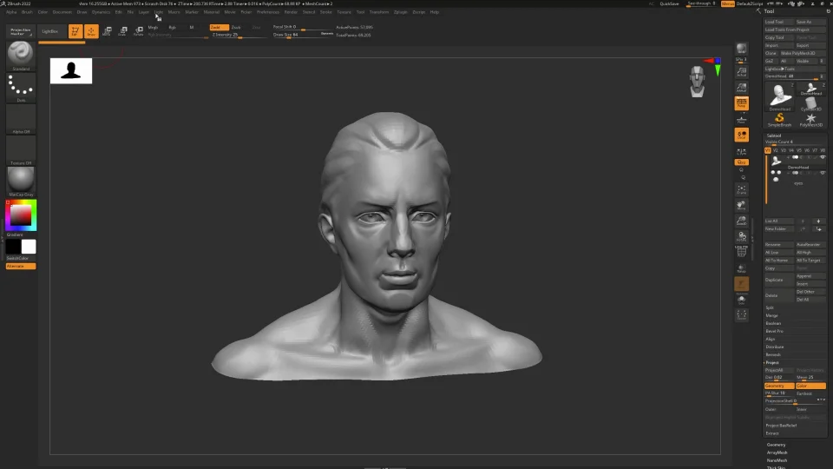The width and height of the screenshot is (833, 469).
Task: Pick a color in the color picker square
Action: pos(20,214)
